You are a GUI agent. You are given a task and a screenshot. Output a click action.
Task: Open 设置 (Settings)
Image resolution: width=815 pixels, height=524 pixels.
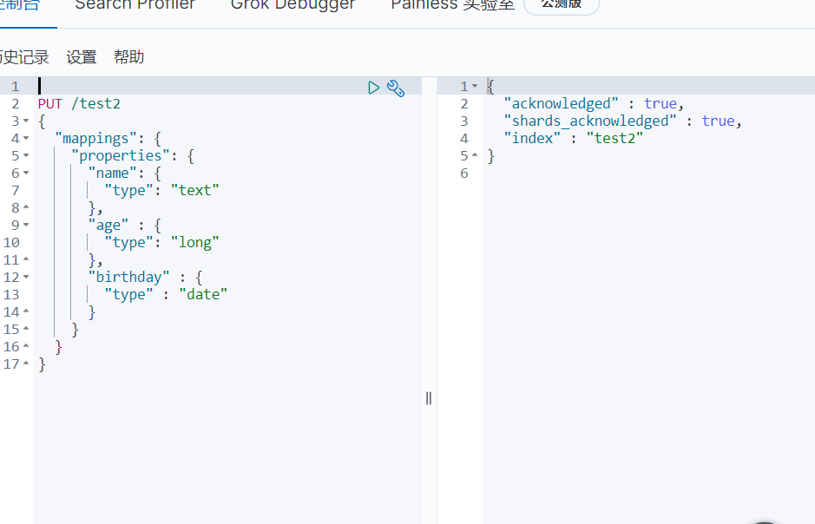pos(82,57)
